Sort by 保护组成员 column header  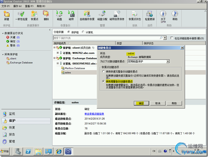point(84,43)
